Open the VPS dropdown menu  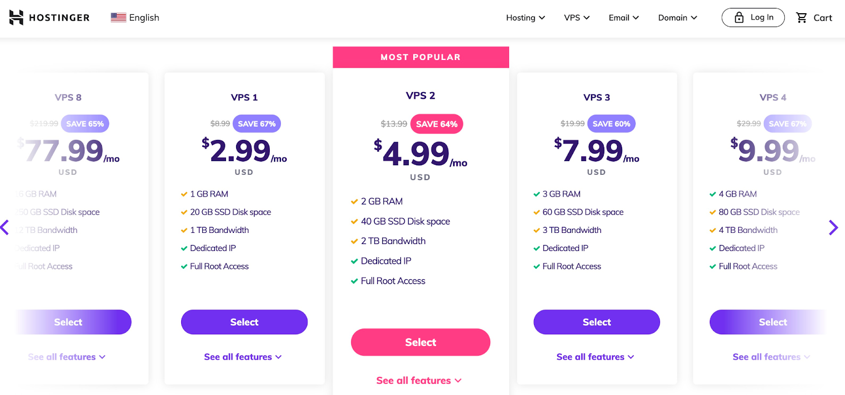(576, 17)
